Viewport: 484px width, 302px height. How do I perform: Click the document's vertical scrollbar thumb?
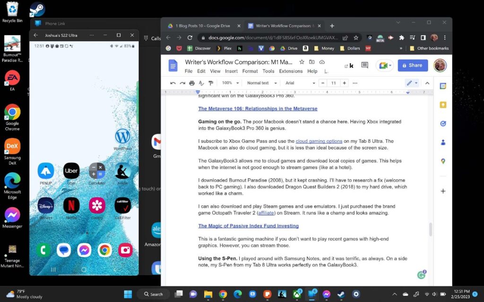coord(430,229)
